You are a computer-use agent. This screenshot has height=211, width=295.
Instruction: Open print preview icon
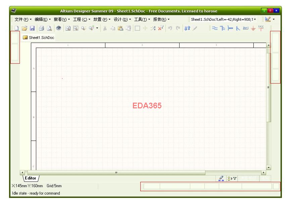(49, 28)
